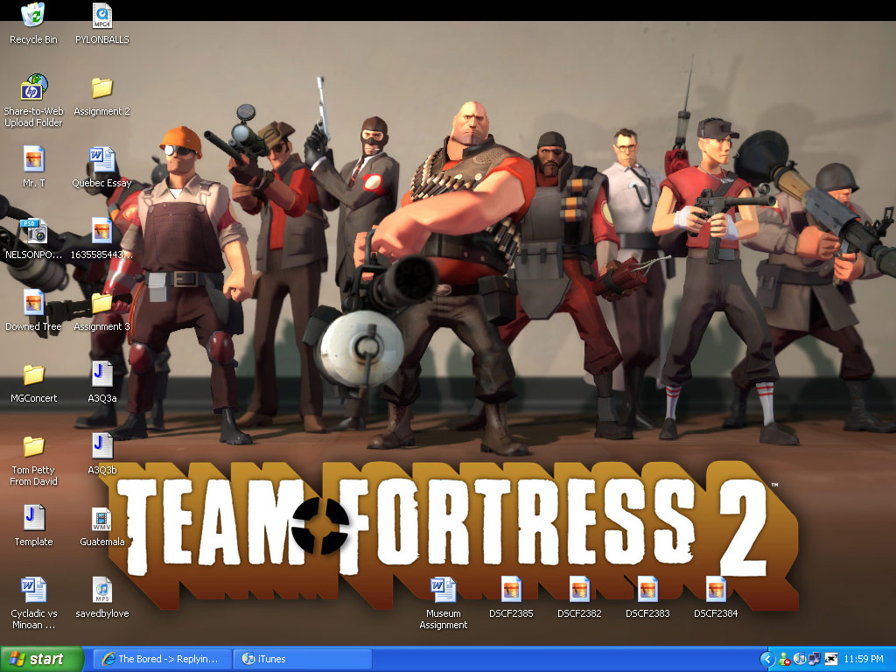Switch to The Bored -> Replyin... browser window
896x672 pixels.
162,659
